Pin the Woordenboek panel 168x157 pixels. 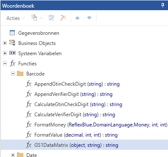pyautogui.click(x=162, y=6)
